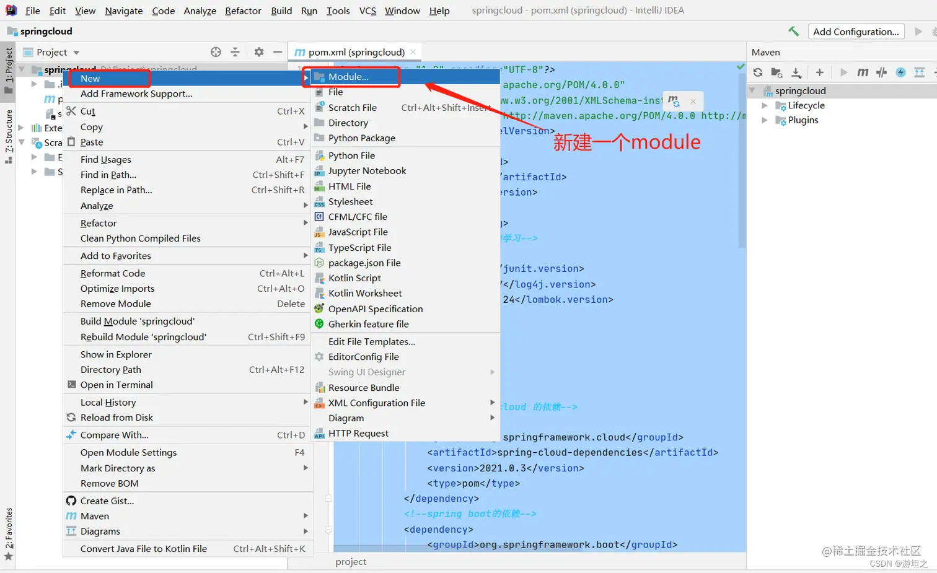
Task: Collapse all in the Project panel
Action: point(235,52)
